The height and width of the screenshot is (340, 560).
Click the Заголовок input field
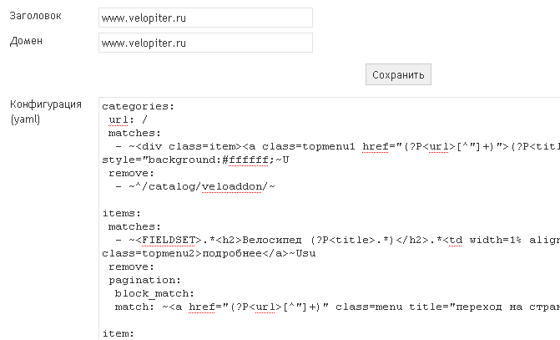click(204, 18)
